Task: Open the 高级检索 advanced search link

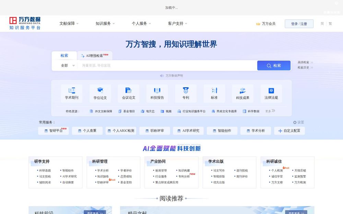Action: coord(303,63)
